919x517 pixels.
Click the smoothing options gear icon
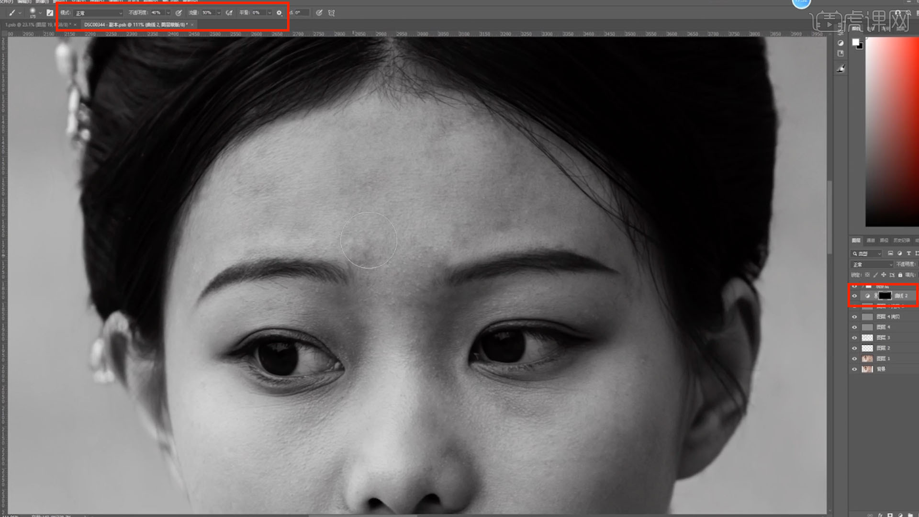click(x=280, y=13)
